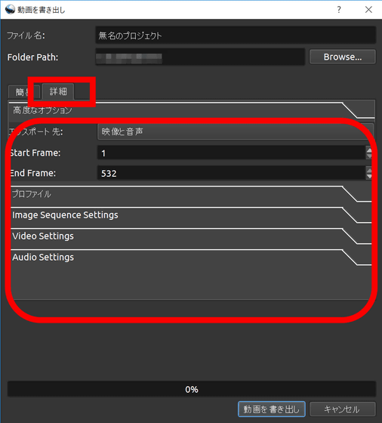Increase the Start Frame value with up arrow

369,150
